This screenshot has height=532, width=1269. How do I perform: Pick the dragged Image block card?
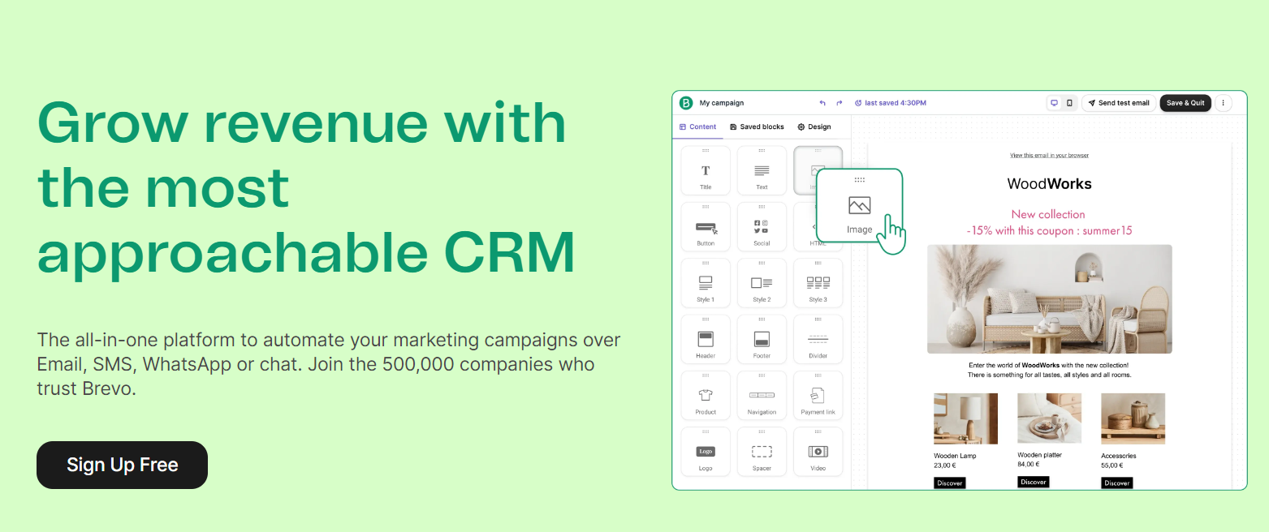(859, 205)
